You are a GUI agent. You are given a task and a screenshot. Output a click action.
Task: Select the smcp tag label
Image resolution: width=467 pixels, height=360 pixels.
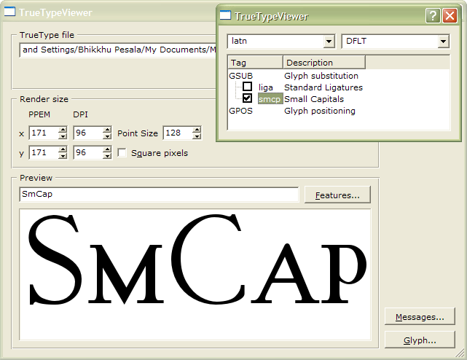pyautogui.click(x=270, y=99)
